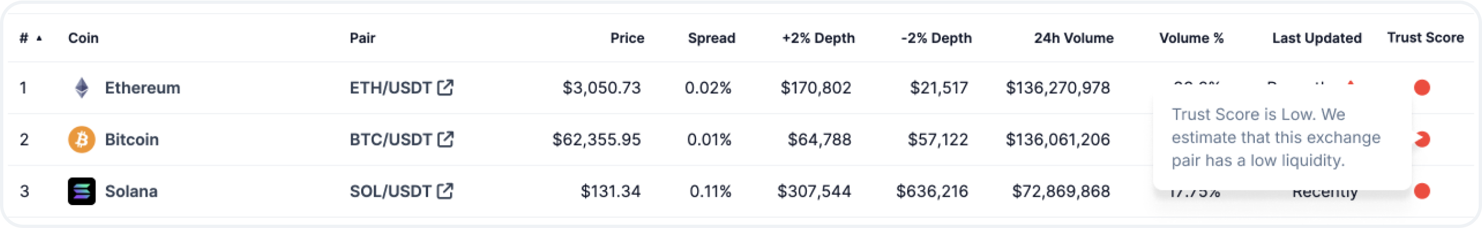The width and height of the screenshot is (1482, 228).
Task: Click the Coin column header
Action: tap(83, 38)
